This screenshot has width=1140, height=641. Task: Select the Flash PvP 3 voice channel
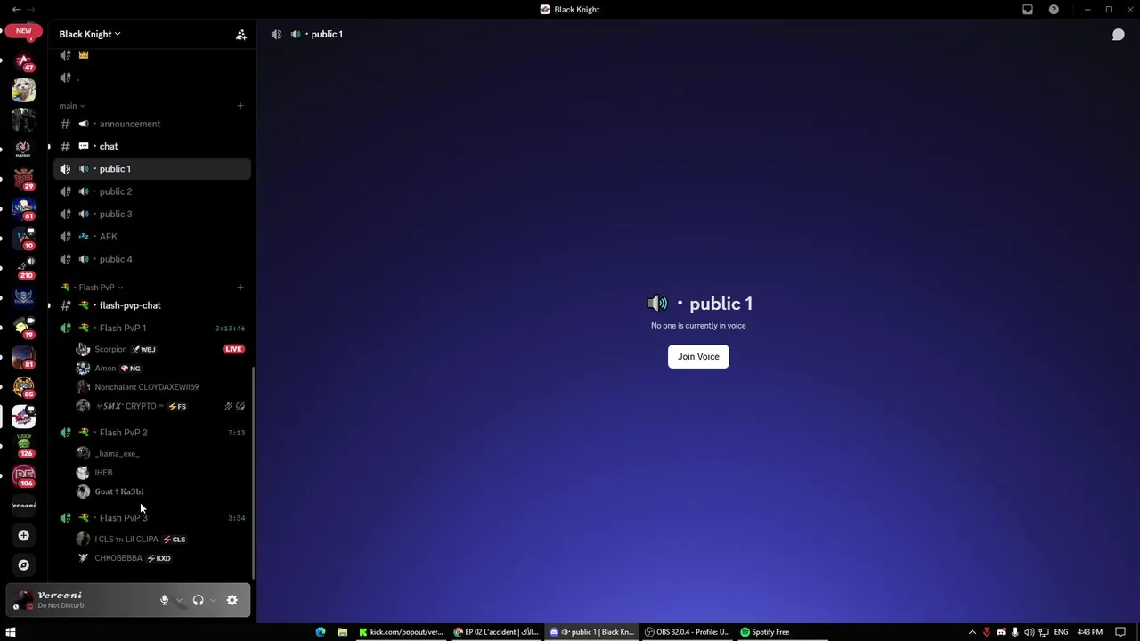click(152, 518)
